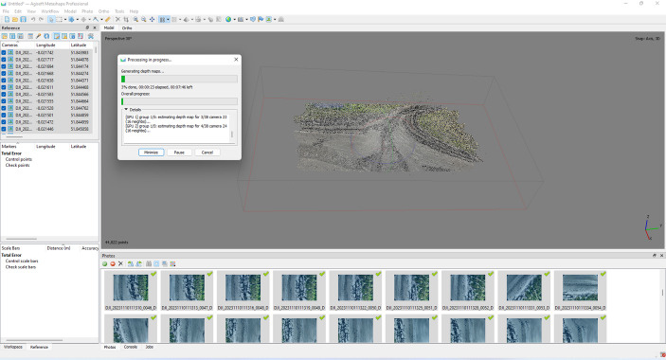The image size is (666, 360).
Task: Click the Generating depth maps progress bar
Action: (x=179, y=79)
